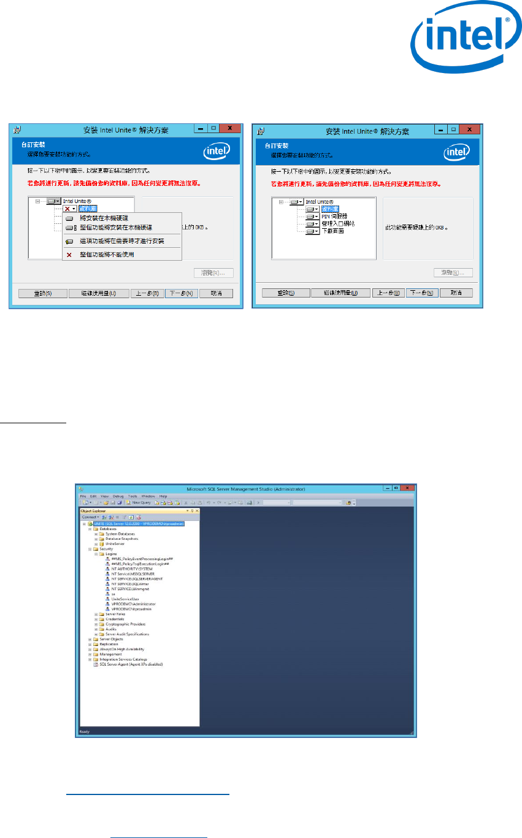Select NT Service\MSSQLSERVER login
This screenshot has height=838, width=522.
(x=133, y=574)
